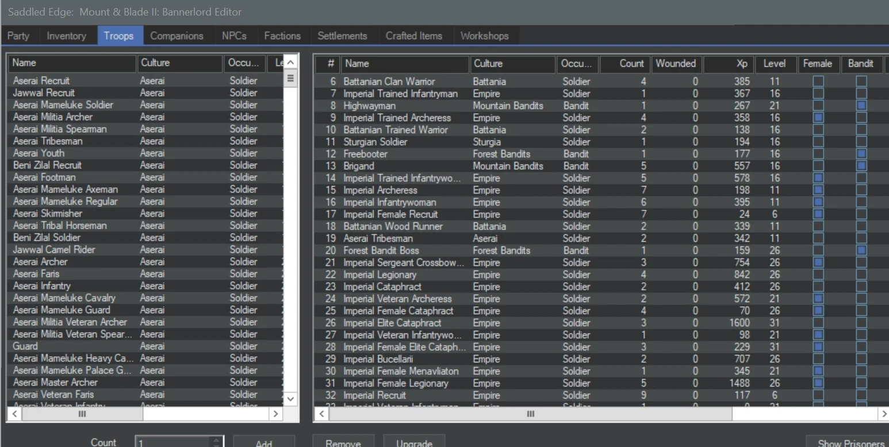Screen dimensions: 889x447
Task: Go to the Companions tab
Action: (x=177, y=36)
